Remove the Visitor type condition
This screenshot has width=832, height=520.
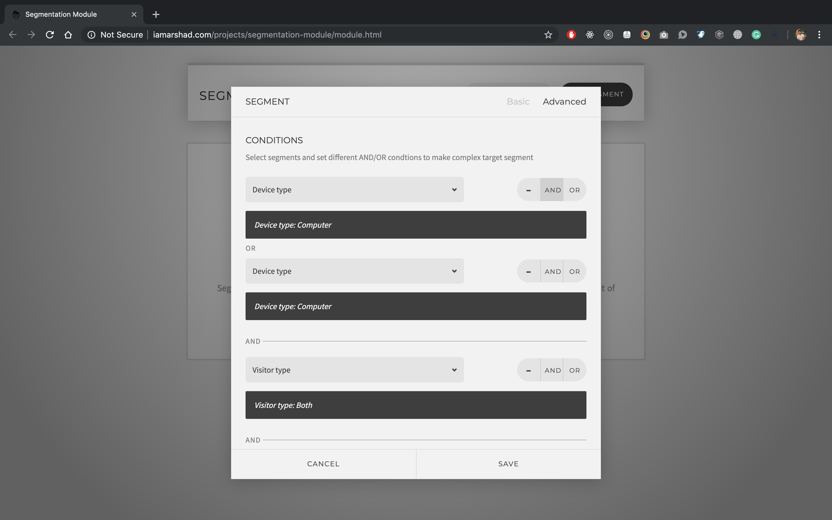point(528,370)
